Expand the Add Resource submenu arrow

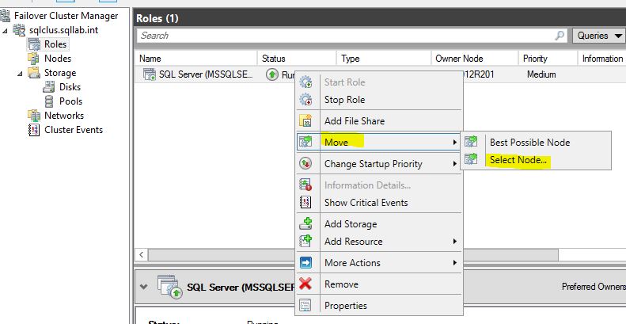454,242
